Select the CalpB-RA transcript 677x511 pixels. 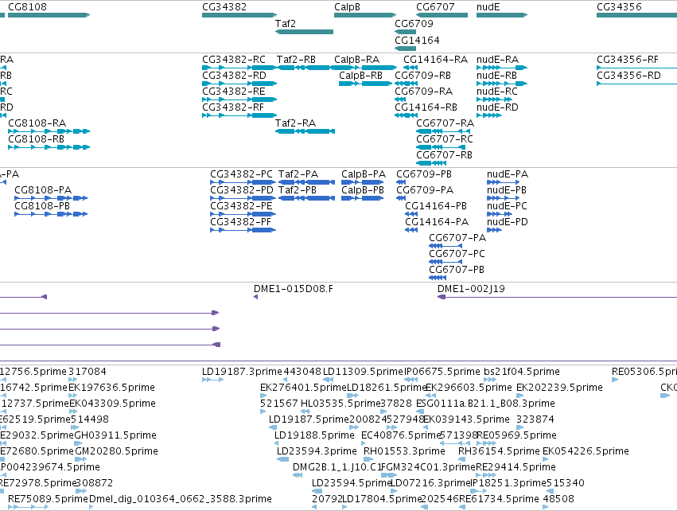point(356,60)
